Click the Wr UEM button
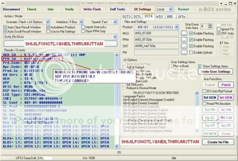238x161 pixels. pyautogui.click(x=226, y=98)
